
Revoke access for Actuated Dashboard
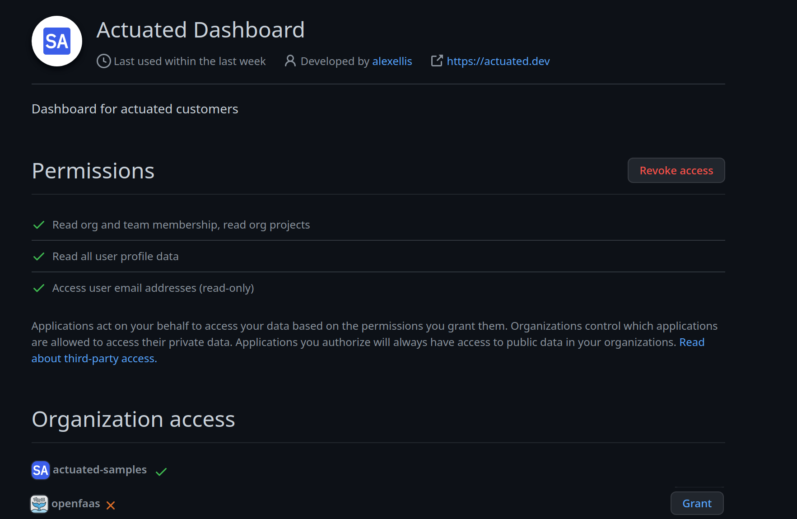point(676,170)
